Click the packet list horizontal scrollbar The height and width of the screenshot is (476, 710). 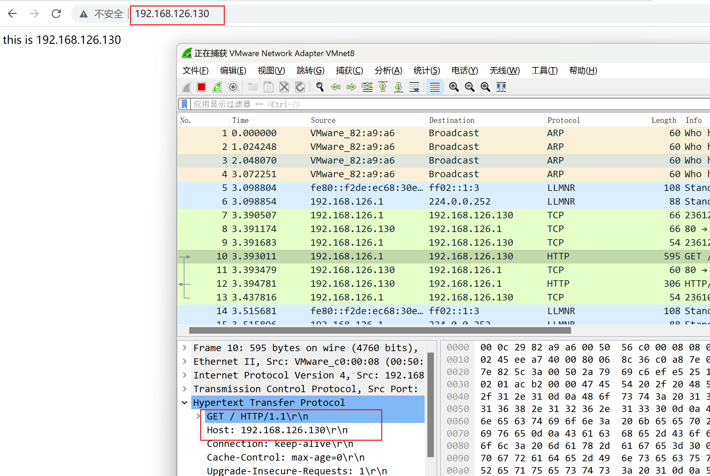(380, 331)
